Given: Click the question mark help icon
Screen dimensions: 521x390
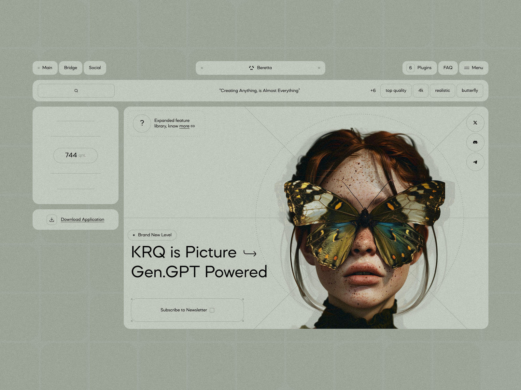Looking at the screenshot, I should click(142, 123).
